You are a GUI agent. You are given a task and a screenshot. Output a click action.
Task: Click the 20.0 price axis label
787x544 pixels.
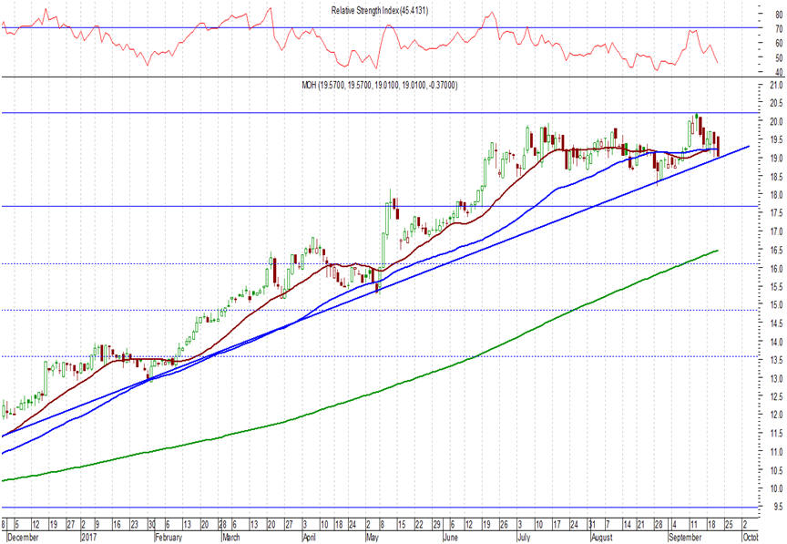click(x=777, y=121)
